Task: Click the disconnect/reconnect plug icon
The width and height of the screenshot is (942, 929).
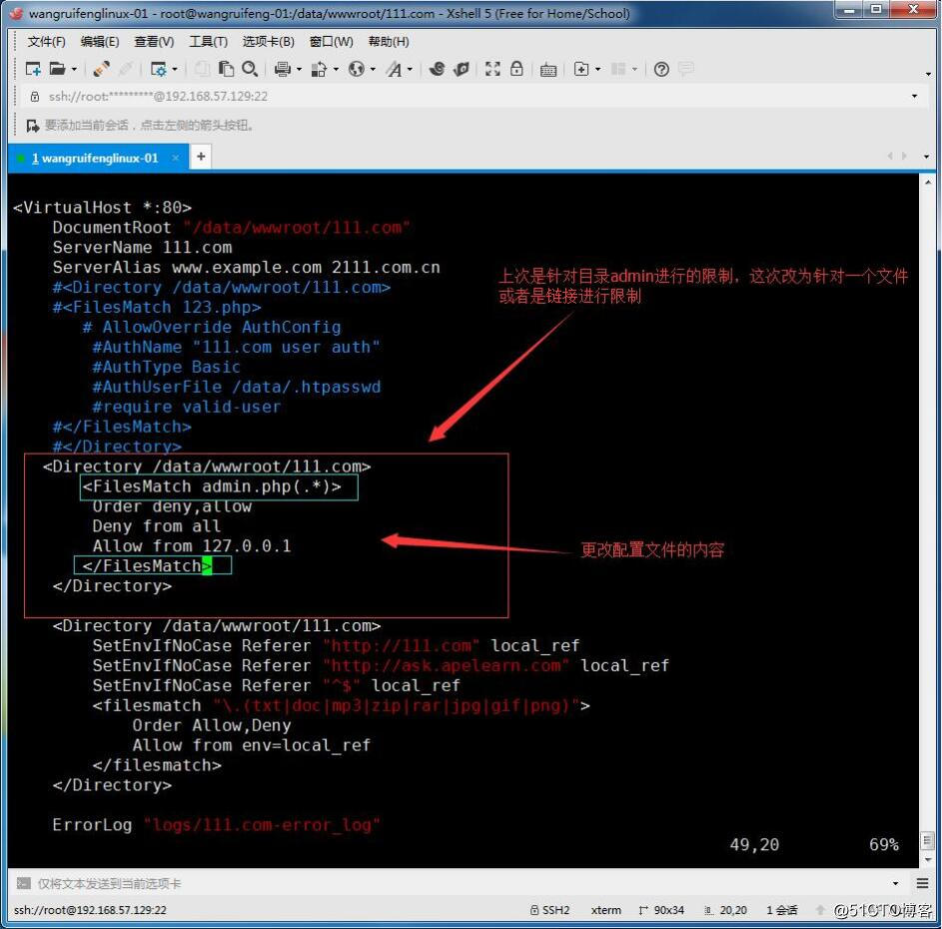Action: [102, 69]
